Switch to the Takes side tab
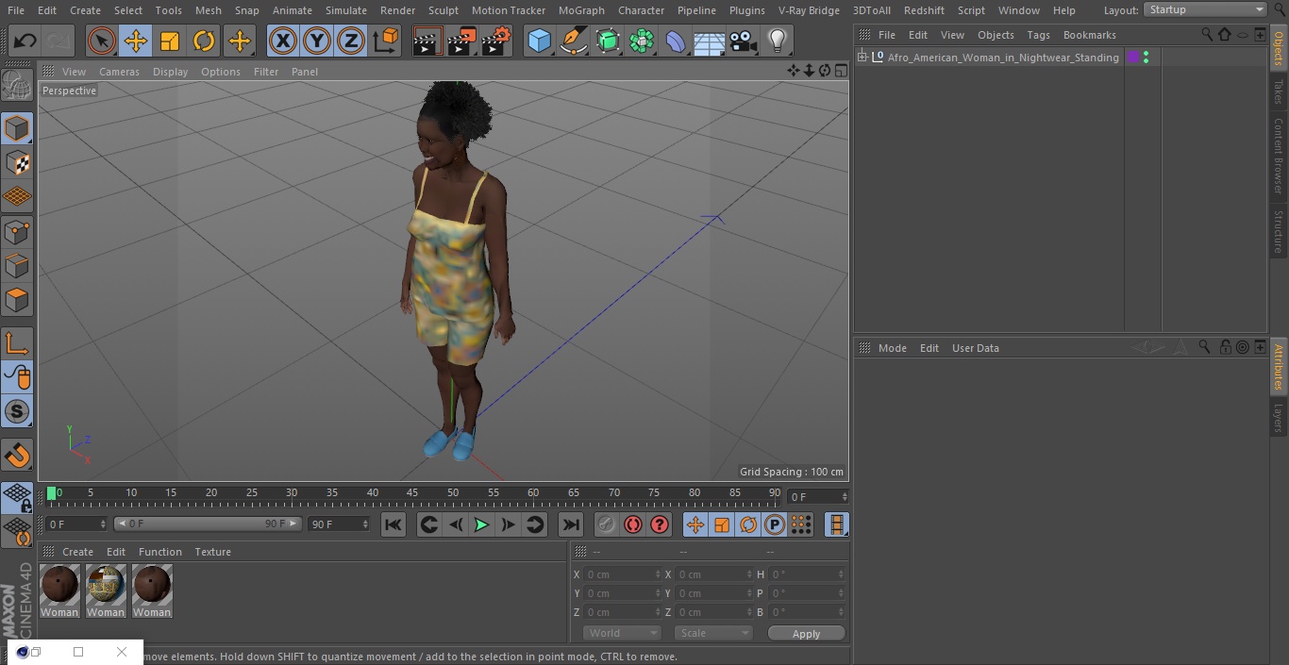The height and width of the screenshot is (665, 1289). (1279, 91)
